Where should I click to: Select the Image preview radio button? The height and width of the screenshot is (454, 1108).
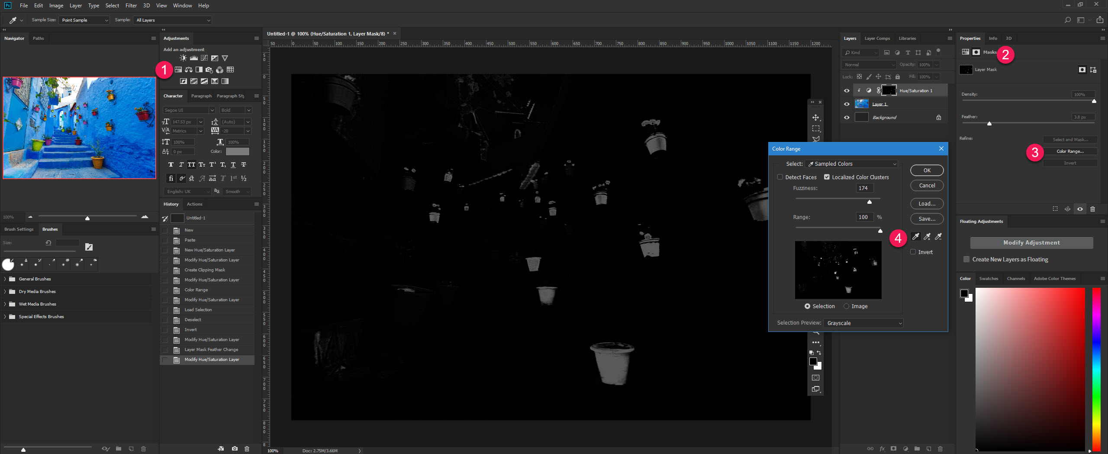846,306
